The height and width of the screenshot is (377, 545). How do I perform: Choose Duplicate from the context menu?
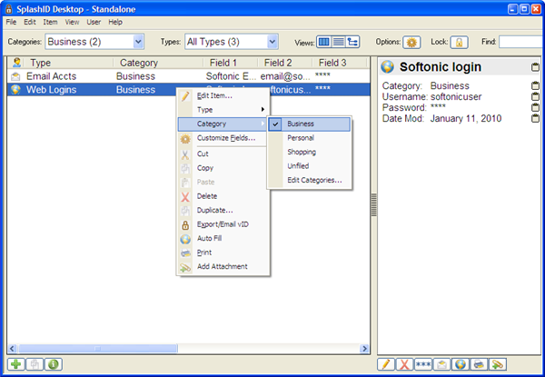point(214,210)
